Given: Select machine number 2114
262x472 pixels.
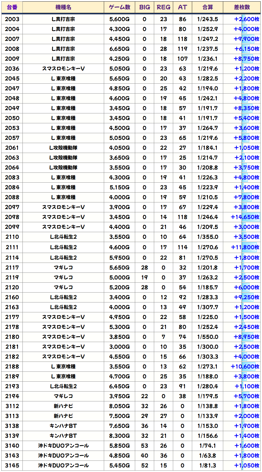Looking at the screenshot, I should (12, 258).
